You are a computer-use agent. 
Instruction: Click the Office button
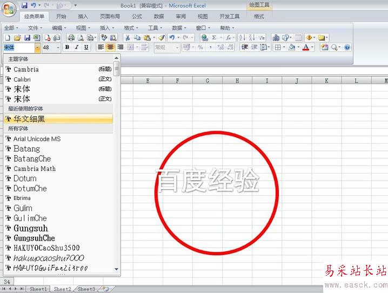tap(9, 9)
